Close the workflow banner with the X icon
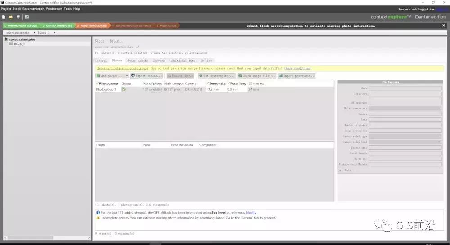Image resolution: width=450 pixels, height=245 pixels. 444,26
